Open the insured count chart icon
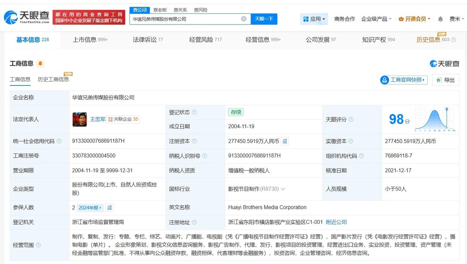 click(109, 207)
